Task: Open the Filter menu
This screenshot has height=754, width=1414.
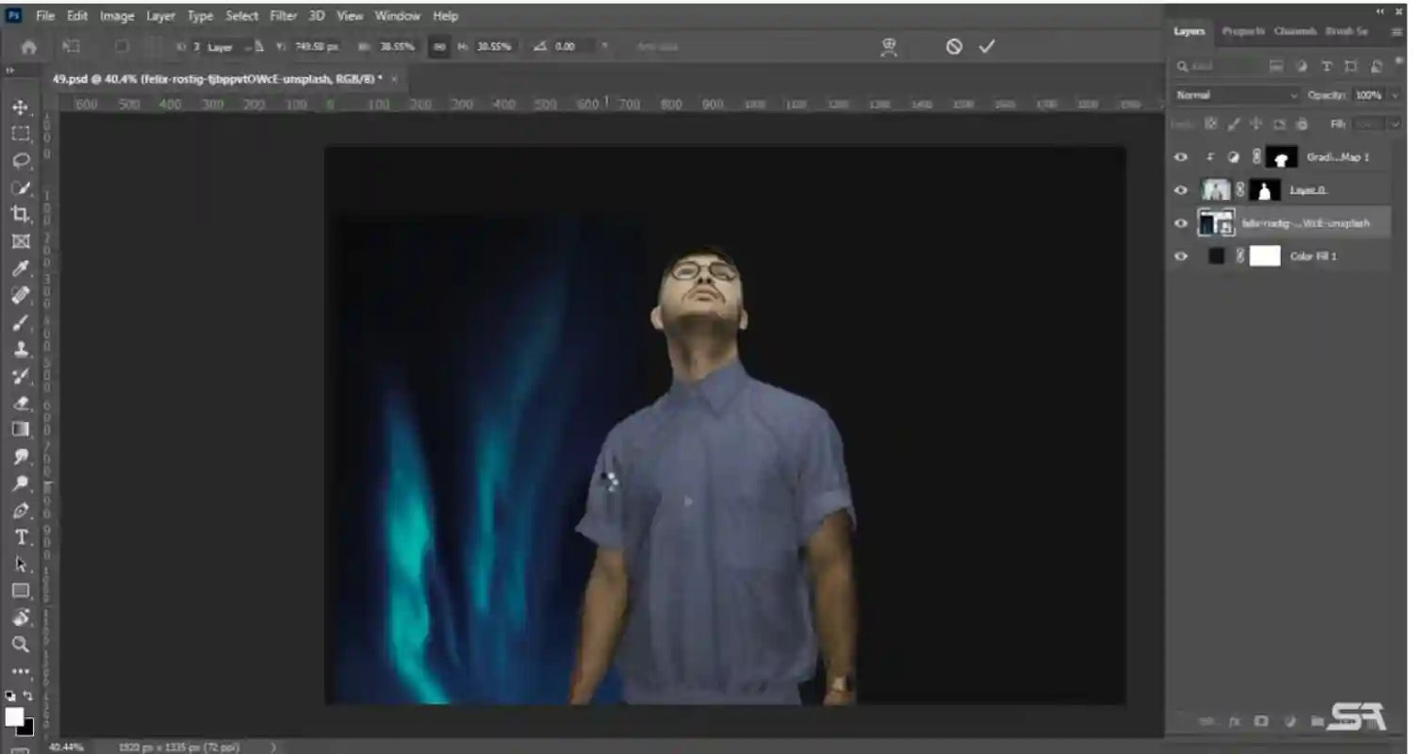Action: click(283, 16)
